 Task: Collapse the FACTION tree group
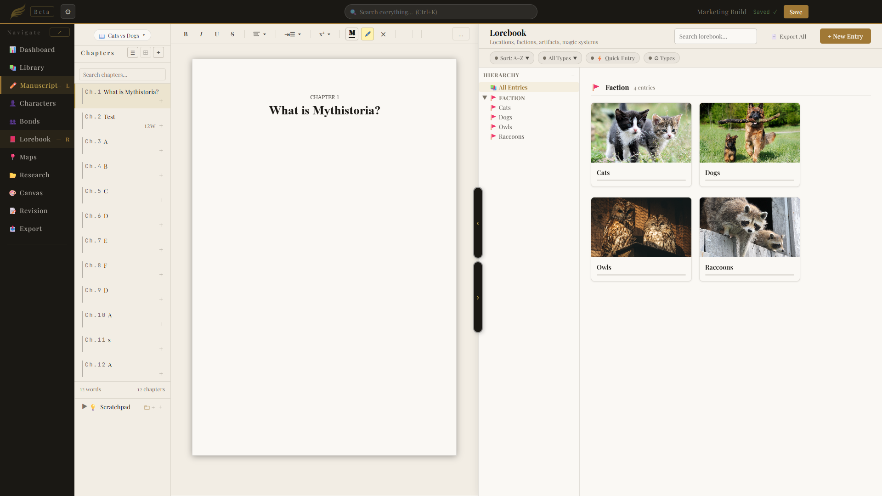485,98
